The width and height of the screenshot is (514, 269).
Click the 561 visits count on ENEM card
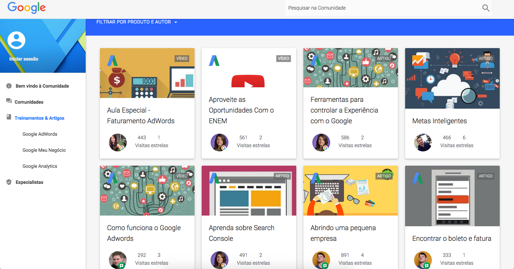(243, 138)
